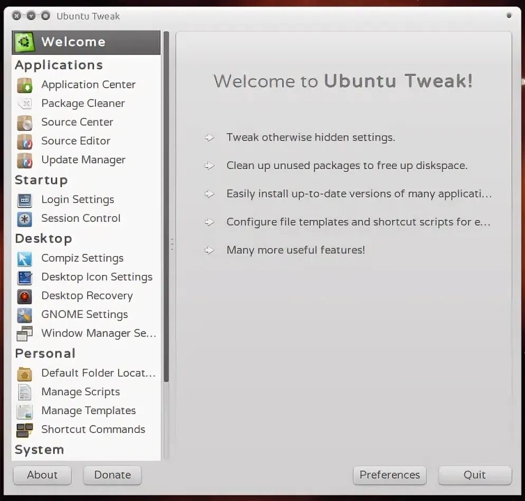Click the Personal category header
This screenshot has width=525, height=501.
point(45,354)
